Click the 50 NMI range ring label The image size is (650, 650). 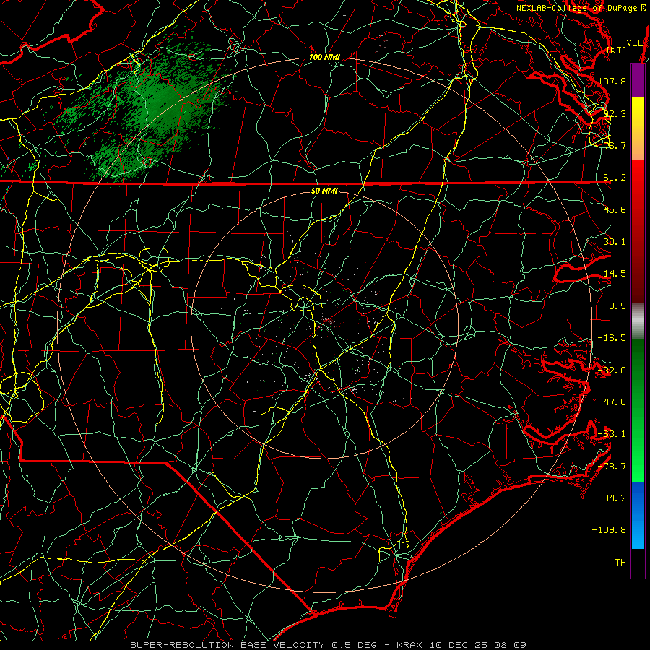pyautogui.click(x=324, y=191)
